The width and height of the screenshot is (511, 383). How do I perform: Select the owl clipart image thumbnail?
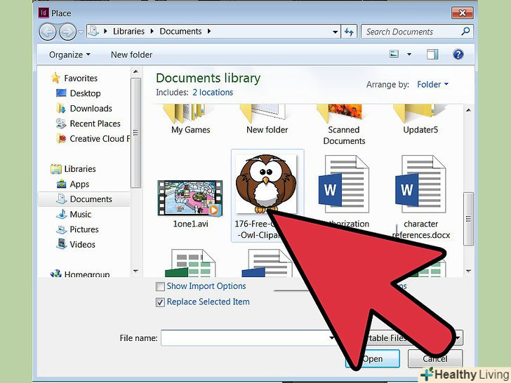point(266,184)
